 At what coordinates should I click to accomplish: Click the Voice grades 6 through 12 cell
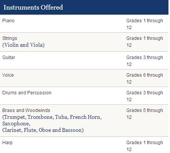[x=145, y=79]
